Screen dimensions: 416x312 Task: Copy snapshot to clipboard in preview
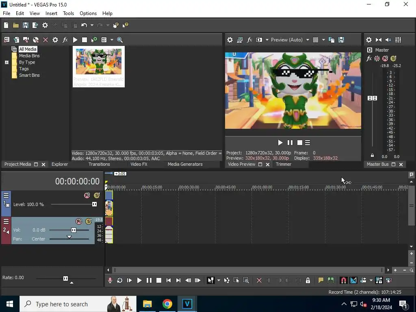(331, 40)
